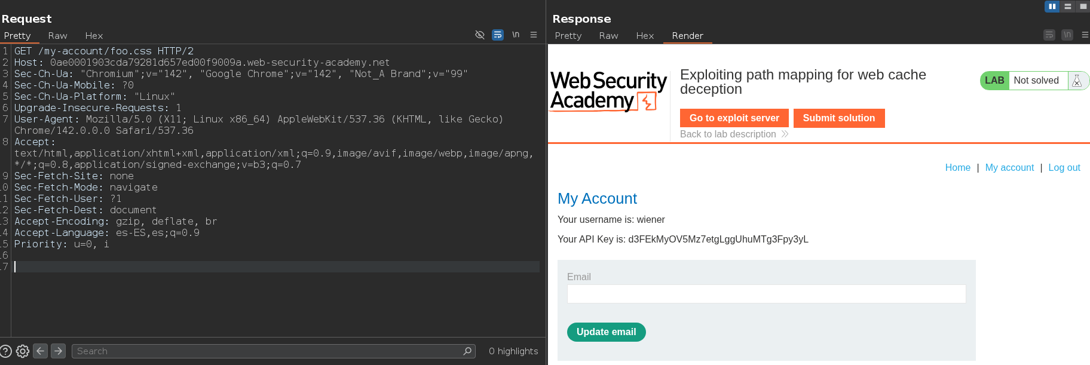This screenshot has height=365, width=1090.
Task: Toggle show non-printable \n characters in Request
Action: click(515, 35)
